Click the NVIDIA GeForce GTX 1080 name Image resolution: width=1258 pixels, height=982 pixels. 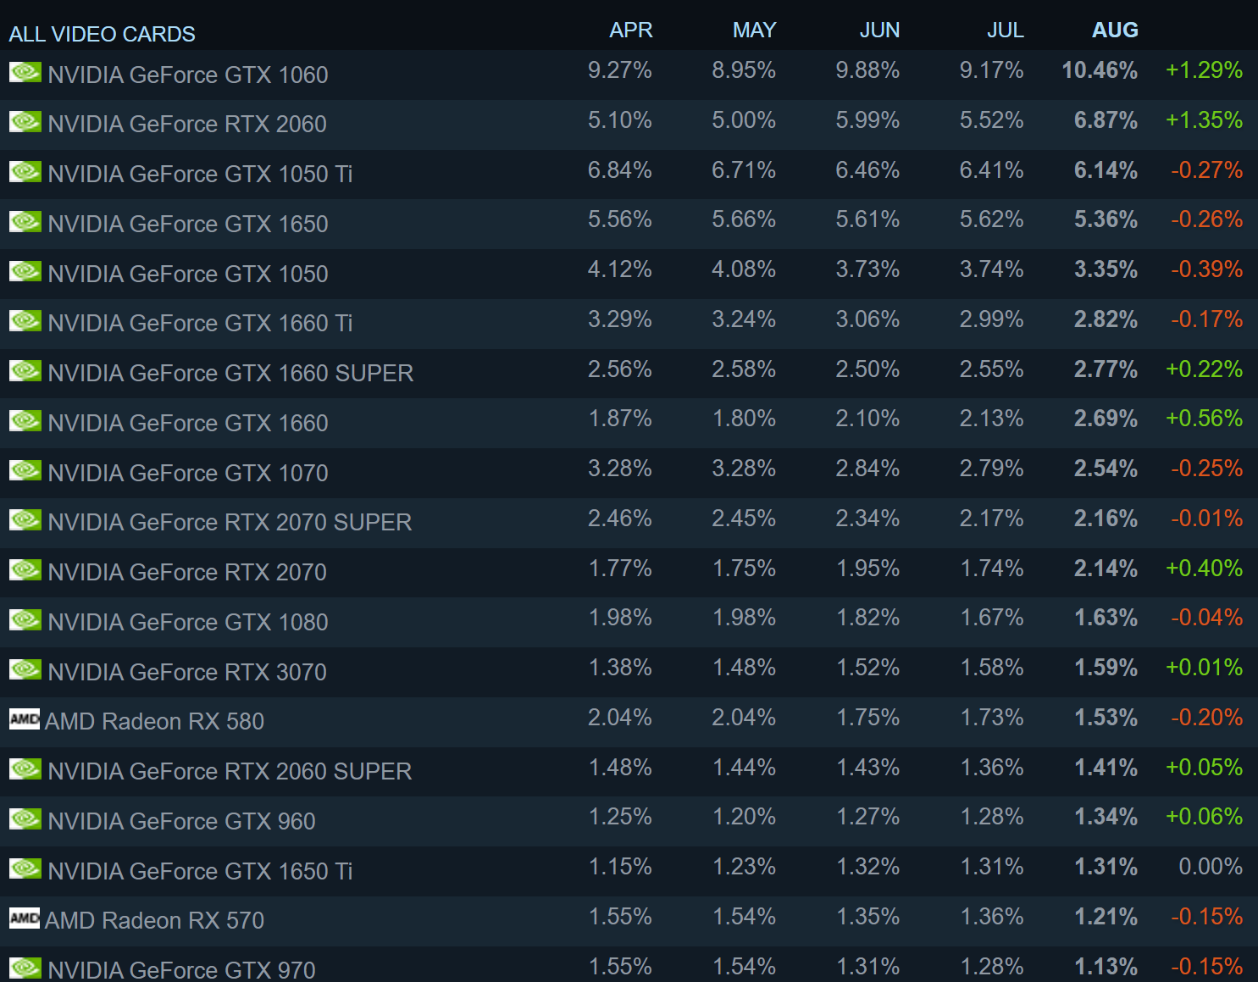187,622
